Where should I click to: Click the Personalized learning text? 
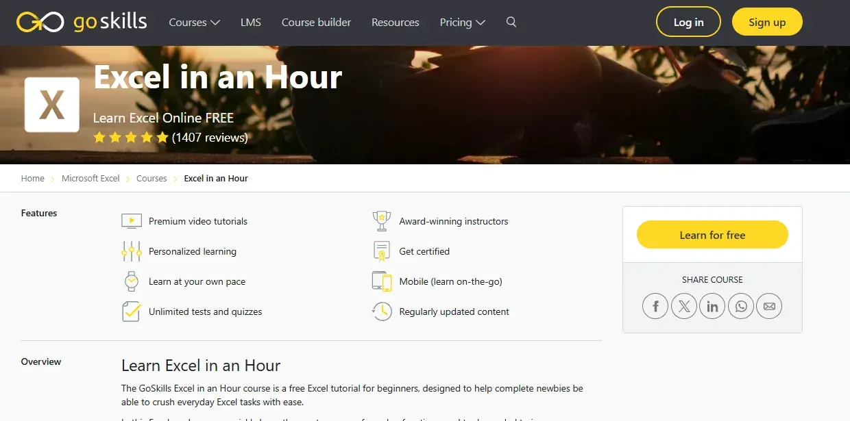pos(193,251)
